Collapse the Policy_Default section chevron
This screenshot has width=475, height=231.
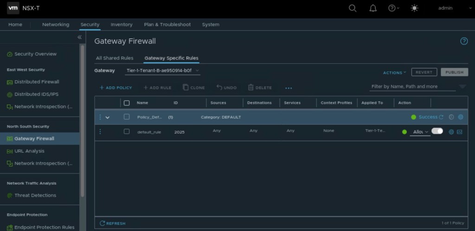click(x=108, y=117)
